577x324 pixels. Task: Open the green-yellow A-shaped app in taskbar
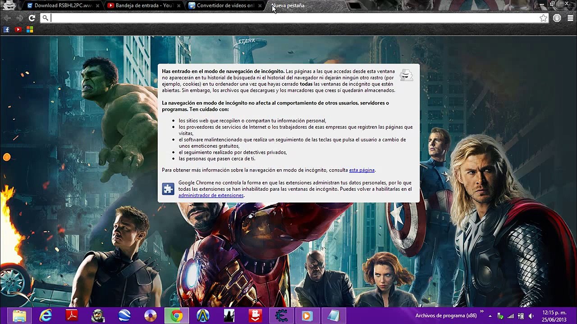click(203, 315)
